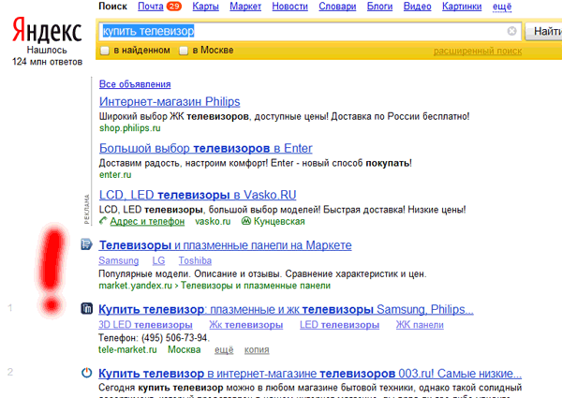Screen dimensions: 562x398
Task: Open 'Большой выбор телевизоров в Enter' ad
Action: pos(206,148)
